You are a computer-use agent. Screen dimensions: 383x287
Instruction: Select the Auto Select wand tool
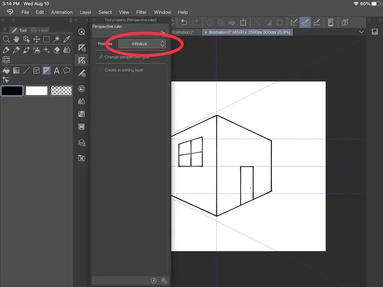click(57, 39)
